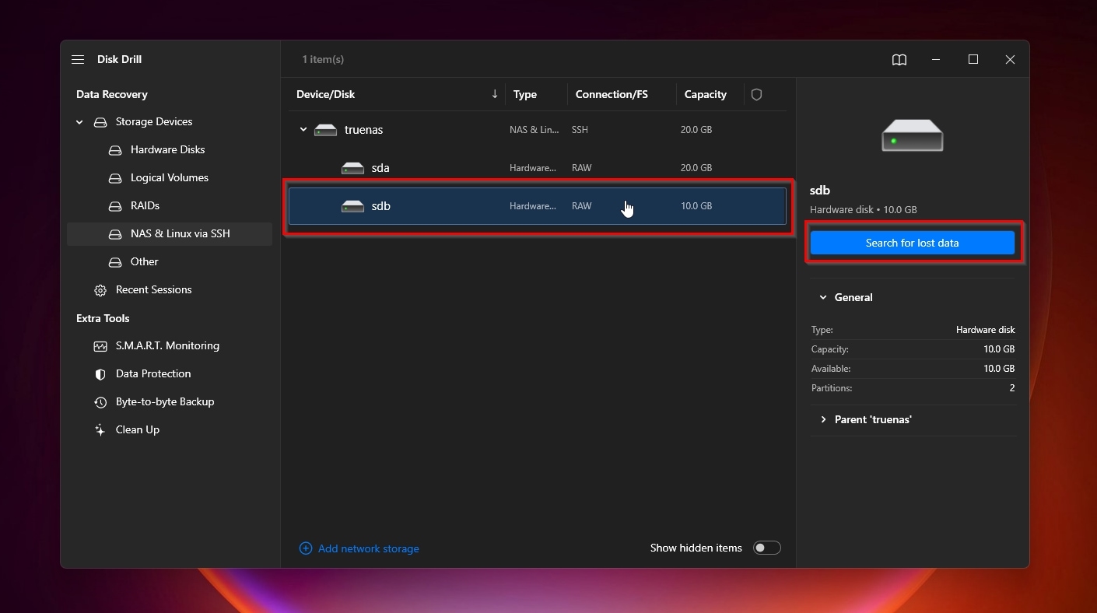Sort by Device/Disk column header

325,94
